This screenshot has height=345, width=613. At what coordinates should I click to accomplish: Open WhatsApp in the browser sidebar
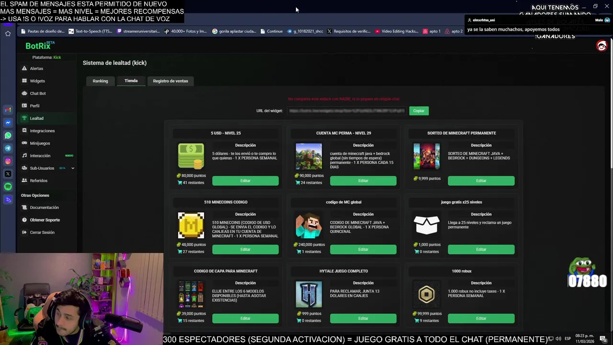tap(8, 136)
